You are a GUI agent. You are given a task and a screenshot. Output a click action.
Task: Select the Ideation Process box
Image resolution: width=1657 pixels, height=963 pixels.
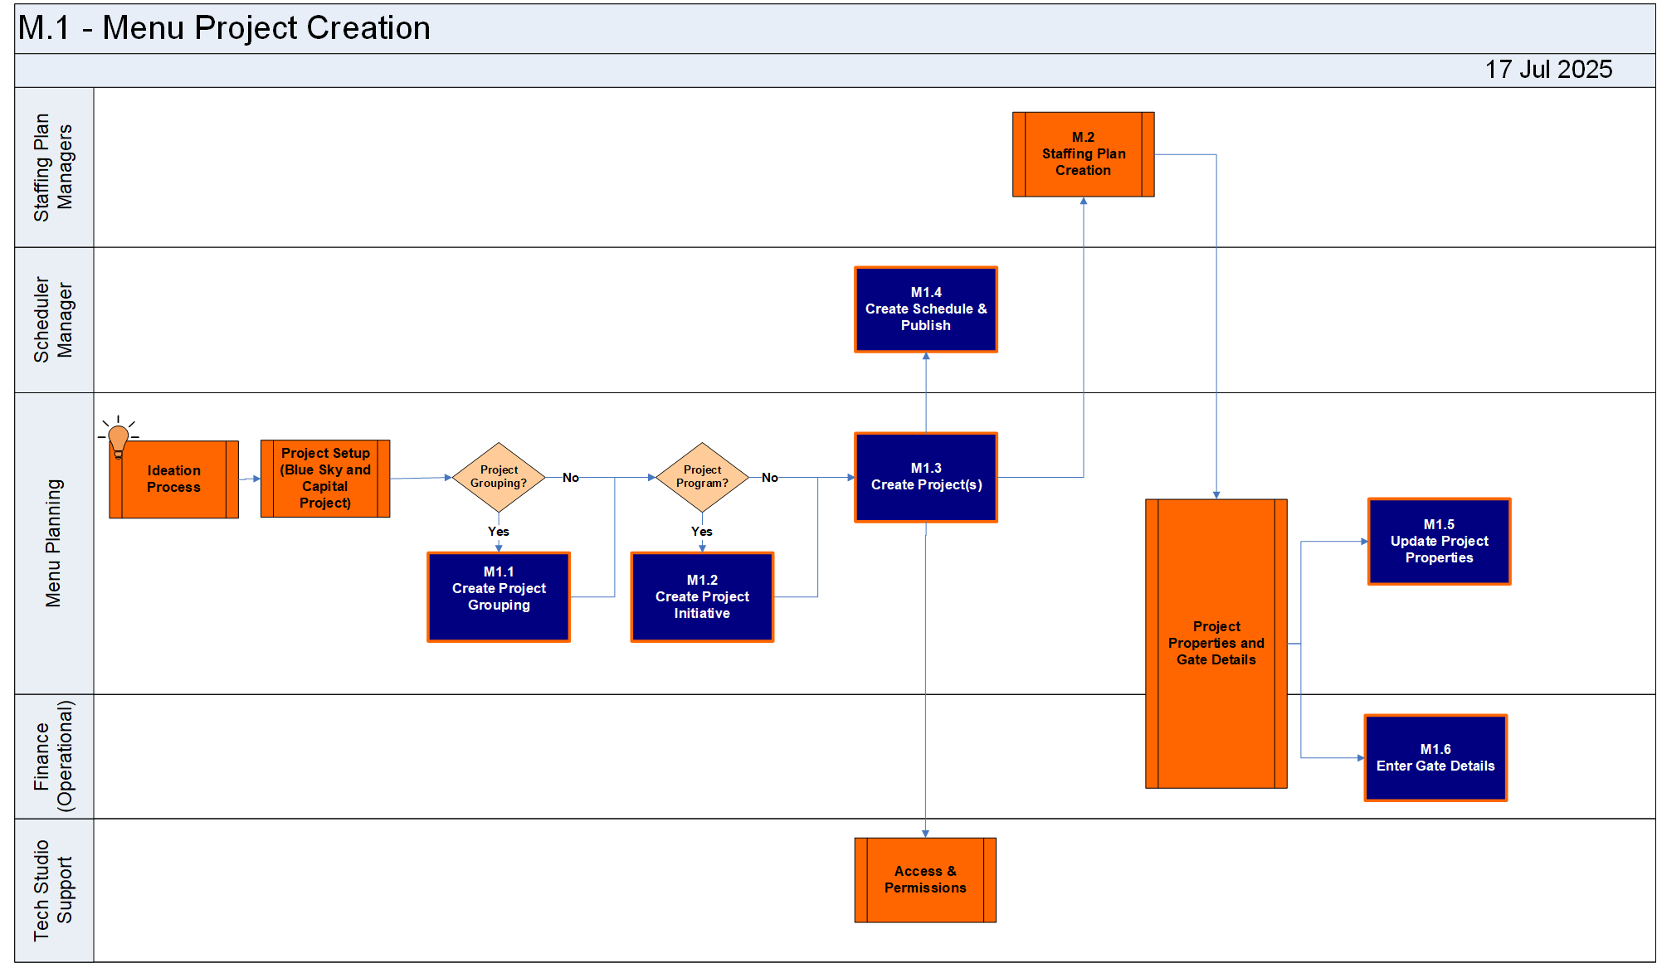pos(174,479)
